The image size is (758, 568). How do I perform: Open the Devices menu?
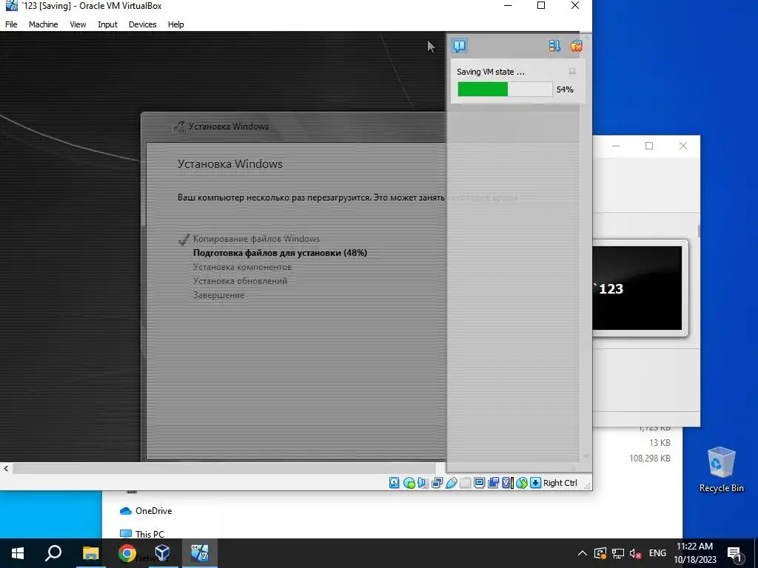143,24
